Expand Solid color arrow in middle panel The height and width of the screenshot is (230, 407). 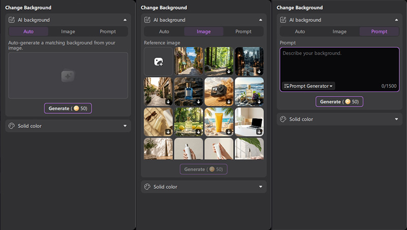pos(260,187)
